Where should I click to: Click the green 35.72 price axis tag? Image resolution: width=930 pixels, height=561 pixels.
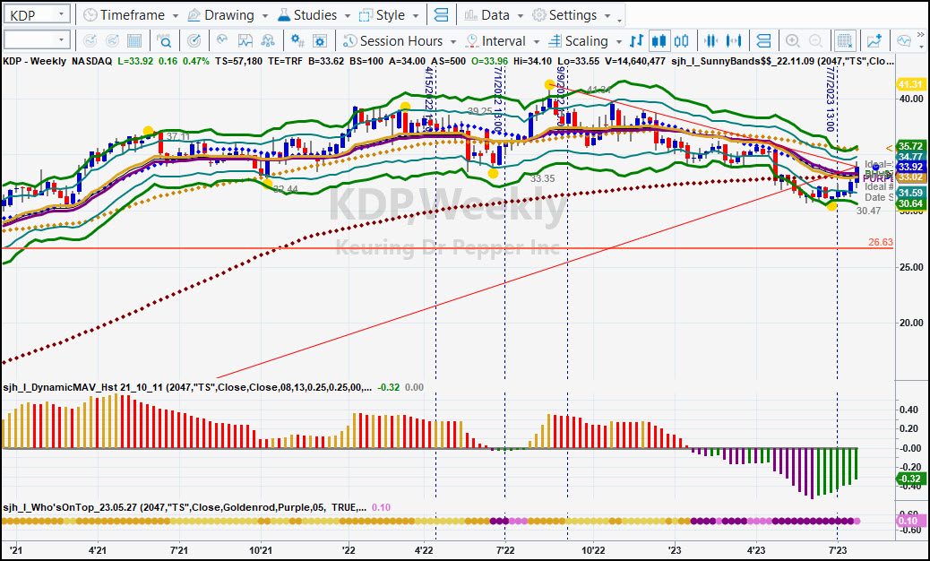(x=910, y=146)
